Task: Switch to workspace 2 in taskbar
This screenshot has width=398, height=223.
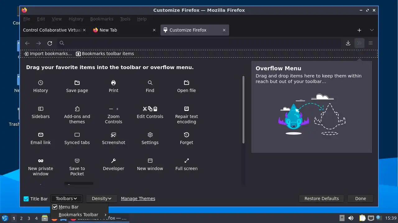Action: click(21, 218)
